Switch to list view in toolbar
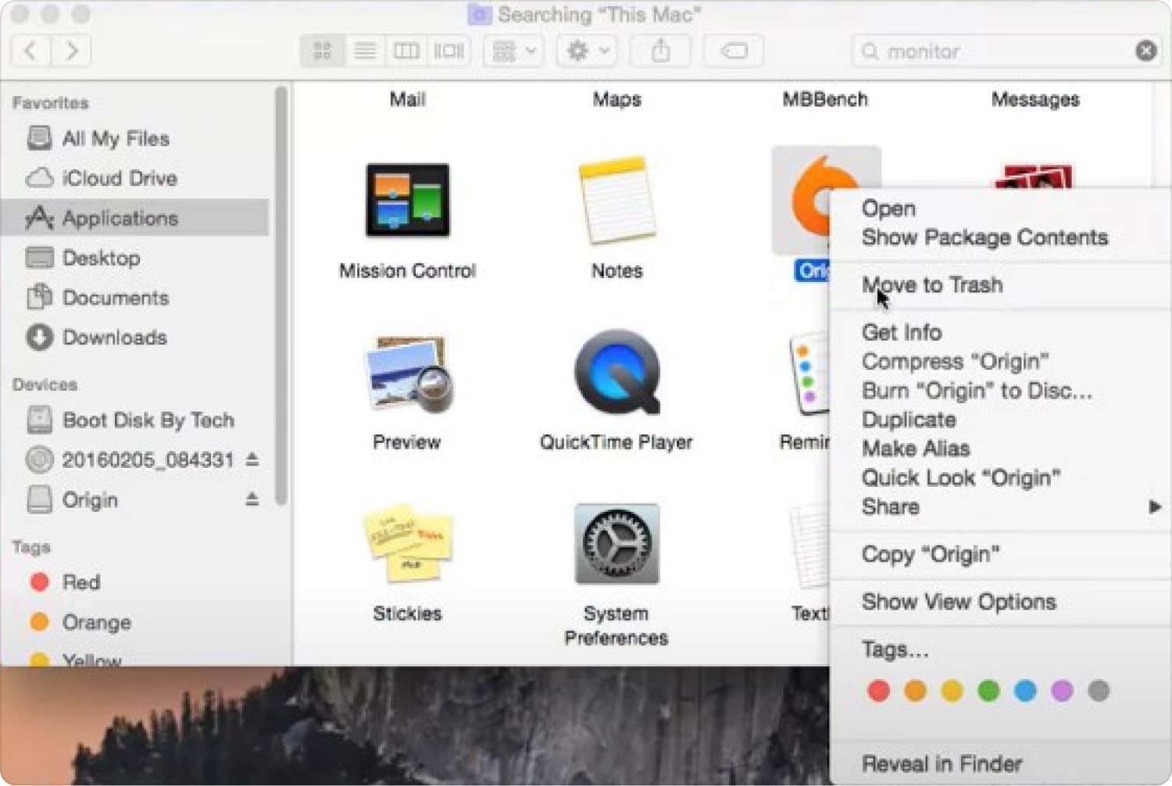Screen dimensions: 1172x786 365,52
